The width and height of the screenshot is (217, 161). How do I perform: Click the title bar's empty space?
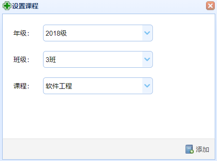point(122,6)
